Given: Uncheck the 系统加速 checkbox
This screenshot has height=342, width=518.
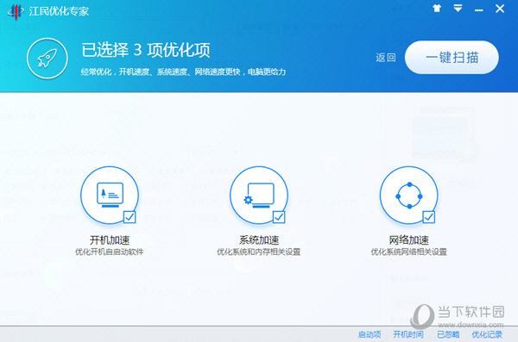Looking at the screenshot, I should tap(279, 217).
